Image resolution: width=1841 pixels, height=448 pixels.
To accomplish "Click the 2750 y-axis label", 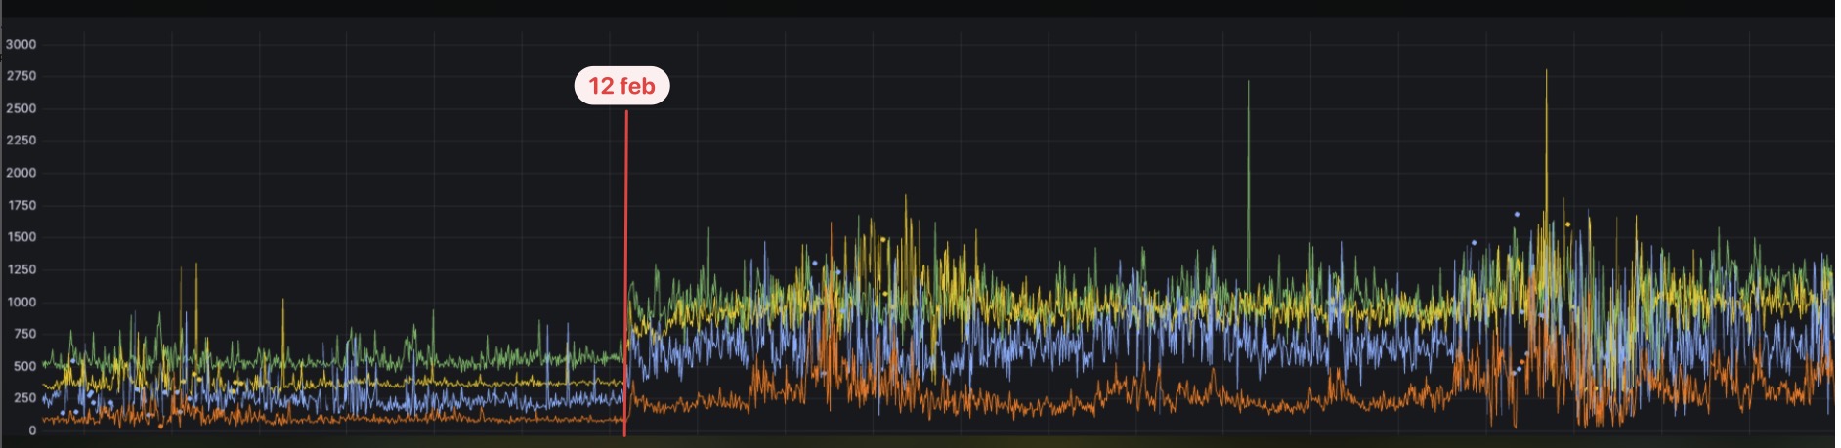I will click(21, 76).
